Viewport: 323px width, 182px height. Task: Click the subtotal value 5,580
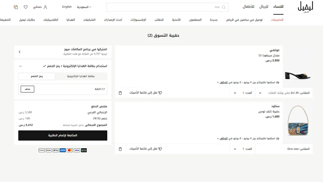(25, 112)
